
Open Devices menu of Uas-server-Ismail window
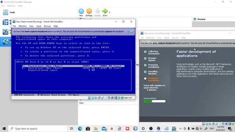(175, 38)
